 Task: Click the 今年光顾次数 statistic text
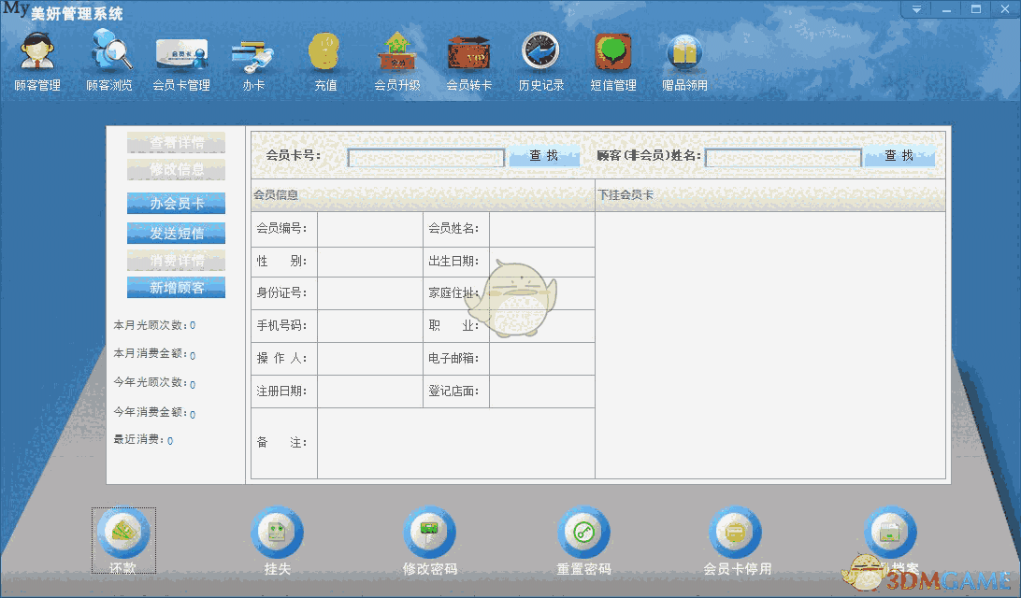tap(154, 382)
